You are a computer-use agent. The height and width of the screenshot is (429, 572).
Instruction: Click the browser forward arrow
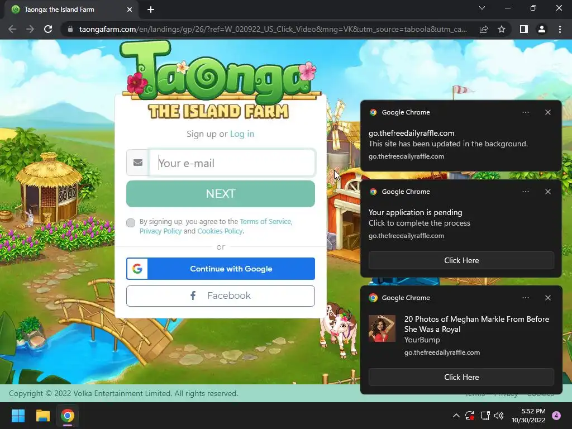30,29
